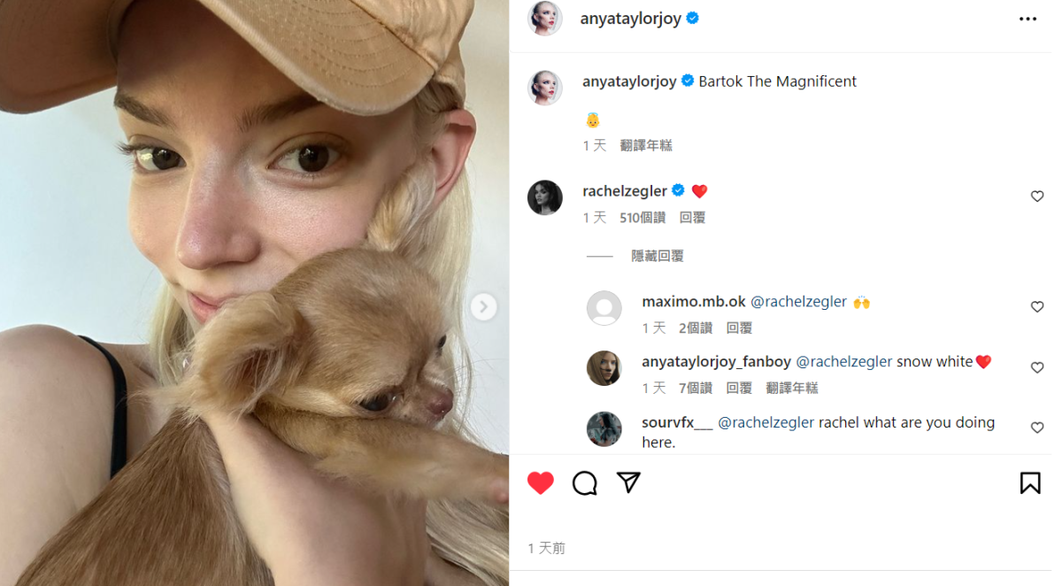
Task: Click 回覆 under maximo.mb.ok's reply
Action: click(739, 328)
